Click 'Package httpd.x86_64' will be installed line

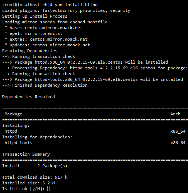coord(85,62)
